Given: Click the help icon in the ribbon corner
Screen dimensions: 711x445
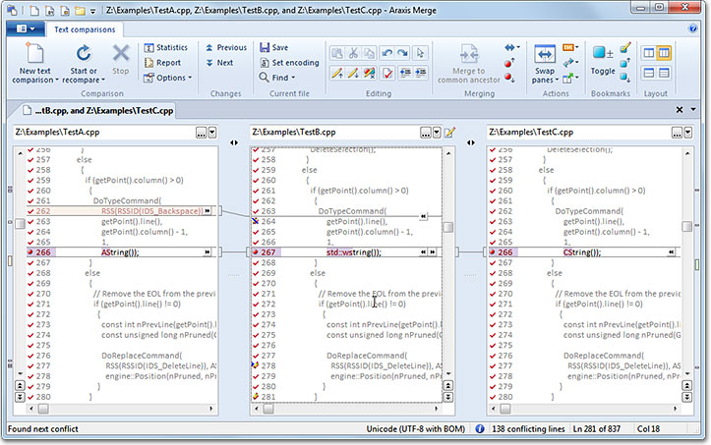Looking at the screenshot, I should (x=693, y=28).
